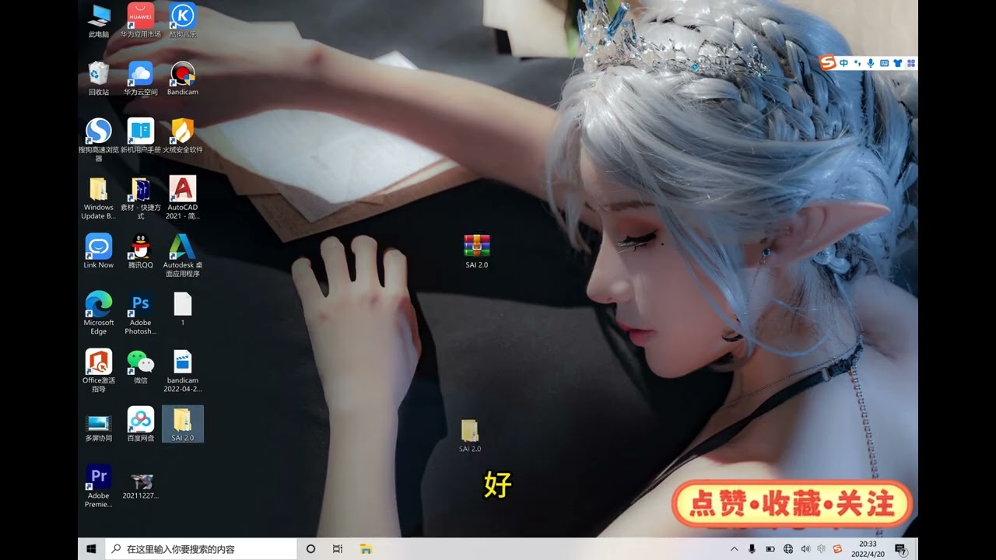This screenshot has width=996, height=560.
Task: Open network globe tray icon
Action: coord(788,549)
